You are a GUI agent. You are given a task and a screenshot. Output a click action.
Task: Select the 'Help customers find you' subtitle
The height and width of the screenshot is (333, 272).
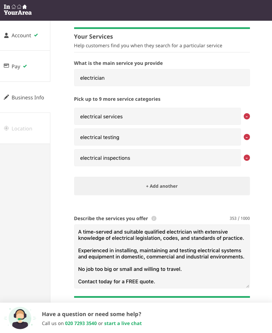[148, 46]
